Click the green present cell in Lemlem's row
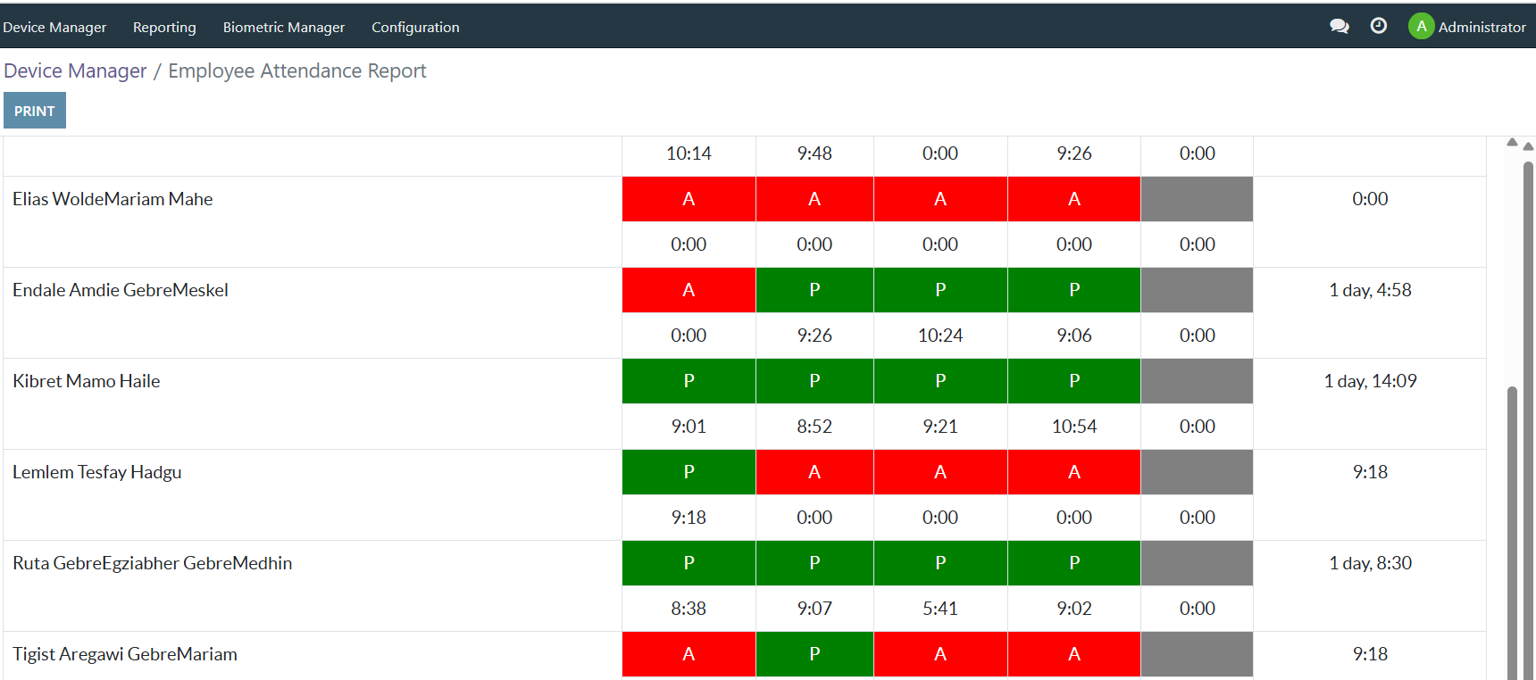 click(x=689, y=472)
